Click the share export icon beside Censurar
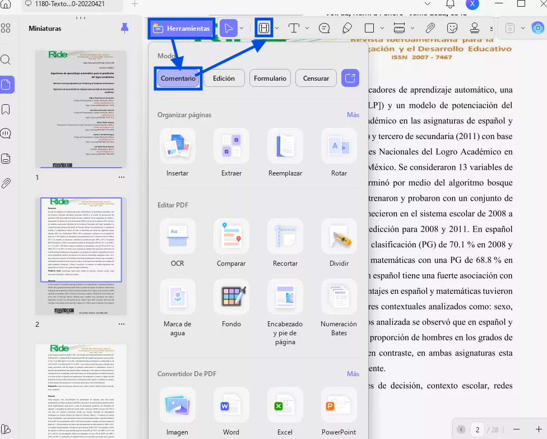Image resolution: width=547 pixels, height=439 pixels. 350,78
